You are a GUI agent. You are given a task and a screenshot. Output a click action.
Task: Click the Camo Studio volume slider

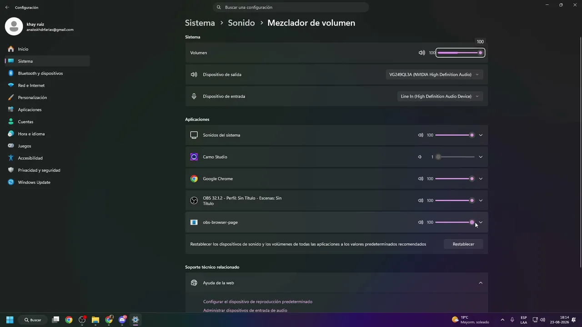(x=455, y=157)
